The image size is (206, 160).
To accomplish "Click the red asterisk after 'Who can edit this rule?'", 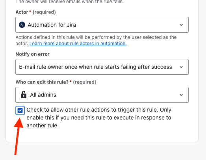I will click(x=71, y=81).
